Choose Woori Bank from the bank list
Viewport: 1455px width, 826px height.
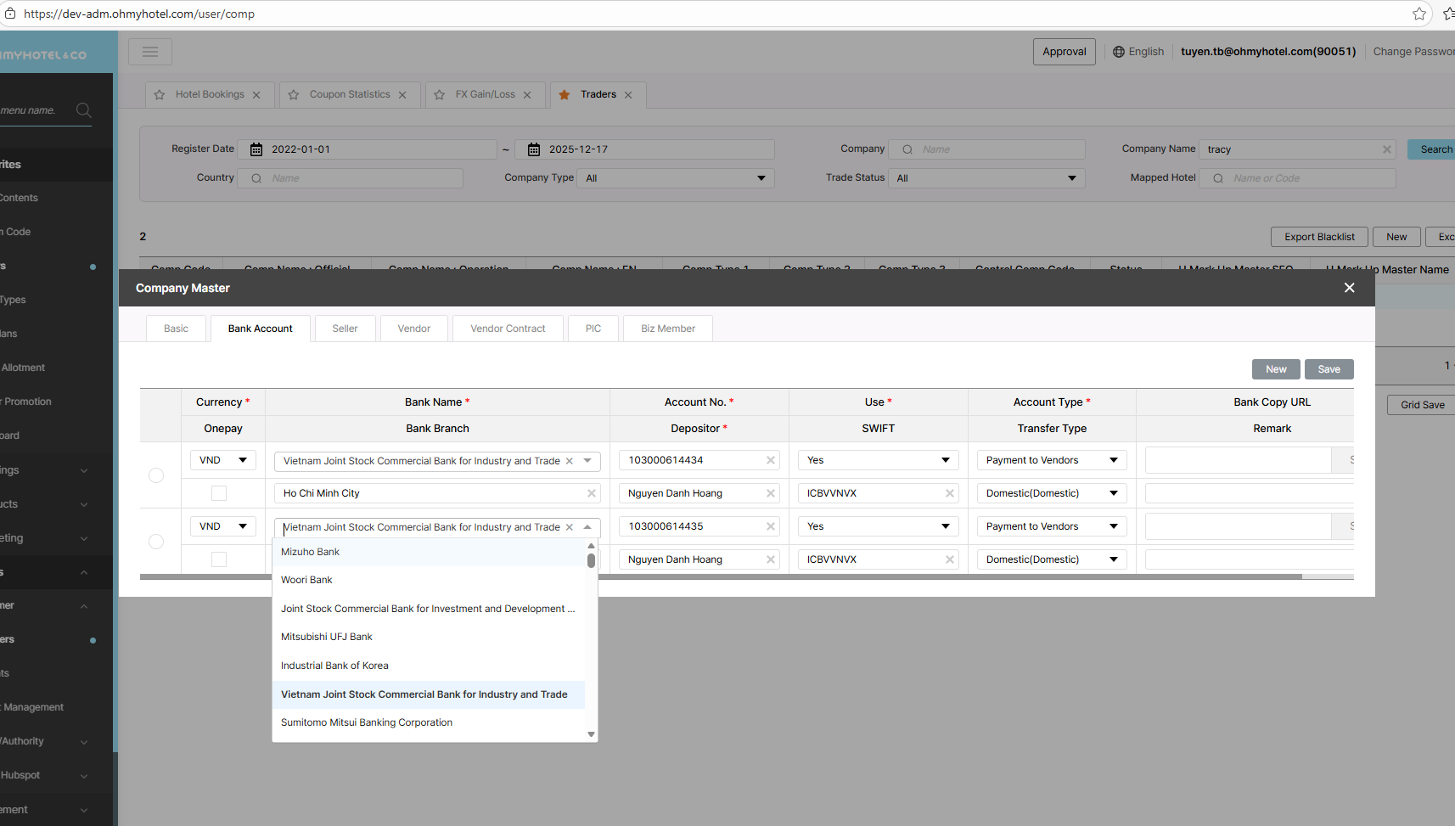coord(307,580)
